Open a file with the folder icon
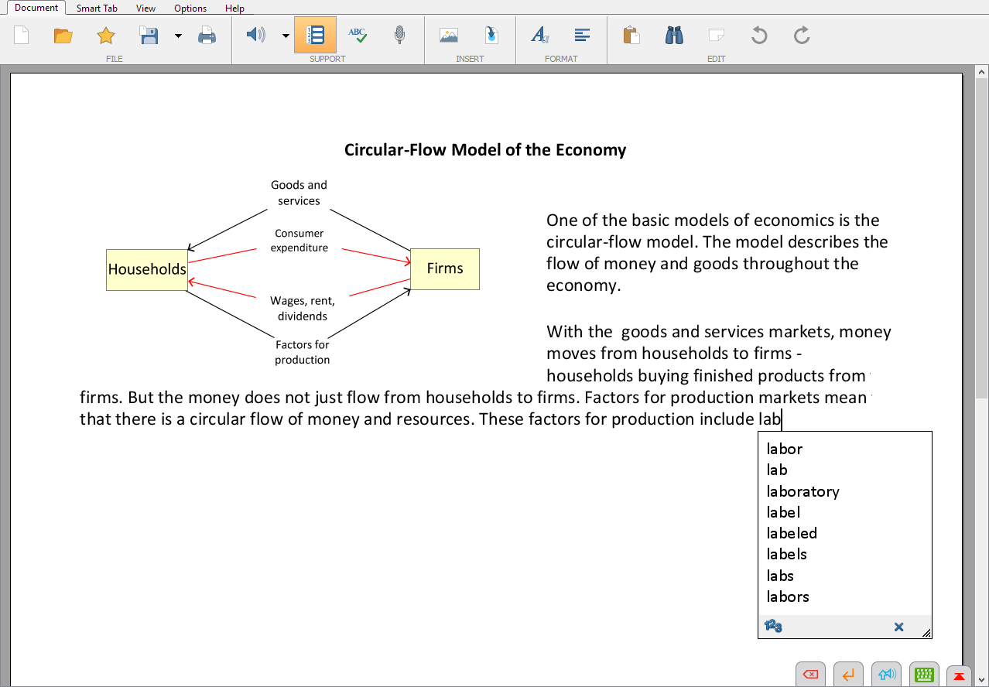989x687 pixels. (63, 35)
